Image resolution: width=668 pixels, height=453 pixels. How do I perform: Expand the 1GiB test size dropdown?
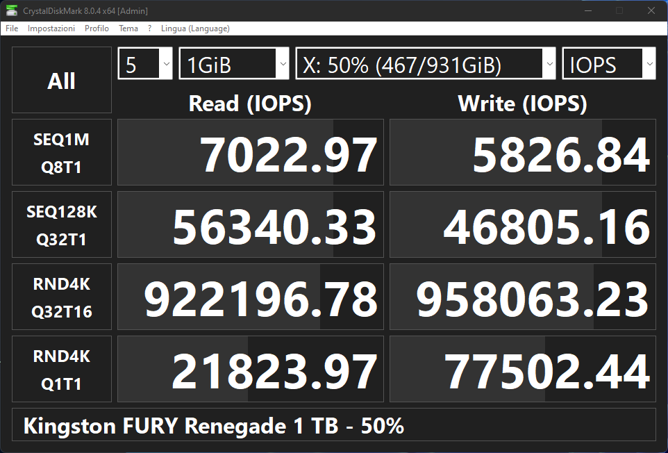[234, 65]
